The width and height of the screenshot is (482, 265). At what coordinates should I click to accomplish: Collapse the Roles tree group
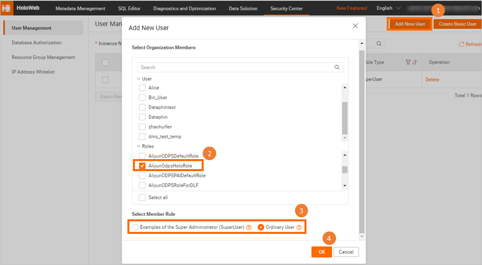[138, 147]
